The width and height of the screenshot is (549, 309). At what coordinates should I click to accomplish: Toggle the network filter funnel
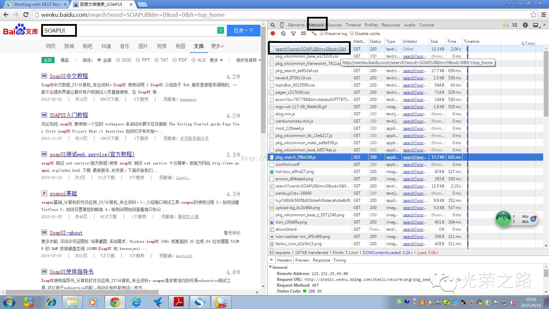coord(293,33)
